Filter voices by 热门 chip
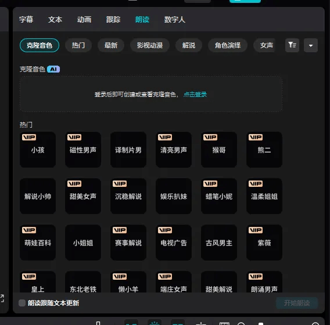This screenshot has width=330, height=325. 78,45
